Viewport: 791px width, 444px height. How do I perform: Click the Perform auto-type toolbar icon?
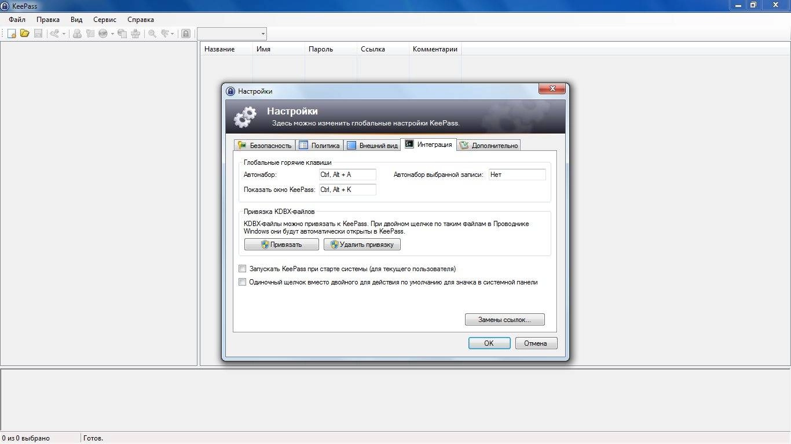click(136, 34)
